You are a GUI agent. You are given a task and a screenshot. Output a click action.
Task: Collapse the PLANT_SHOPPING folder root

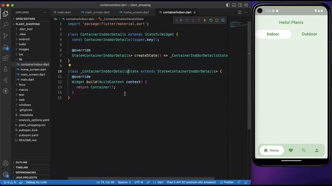coord(31,24)
